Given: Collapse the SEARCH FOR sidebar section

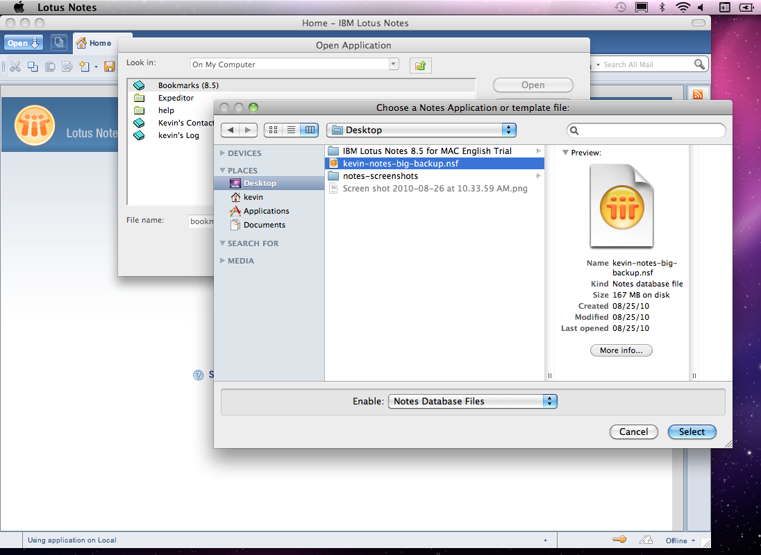Looking at the screenshot, I should pos(222,244).
